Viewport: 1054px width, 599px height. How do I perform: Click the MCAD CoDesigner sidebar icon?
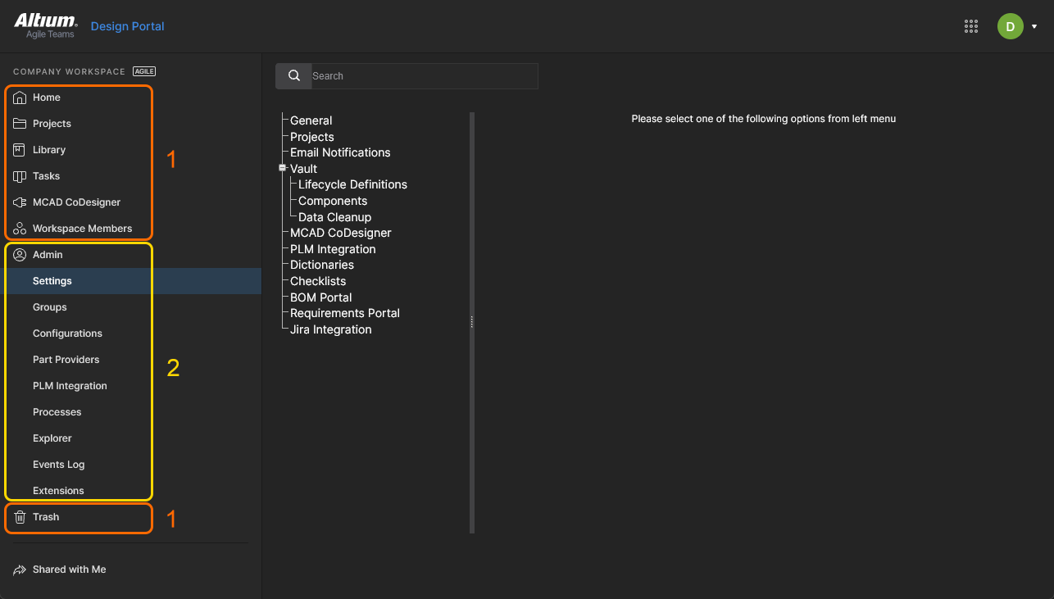[x=20, y=202]
